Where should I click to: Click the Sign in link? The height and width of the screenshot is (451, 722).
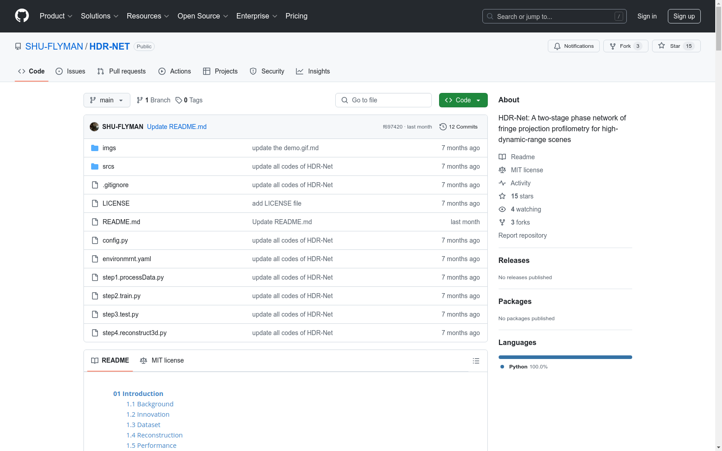click(x=647, y=16)
